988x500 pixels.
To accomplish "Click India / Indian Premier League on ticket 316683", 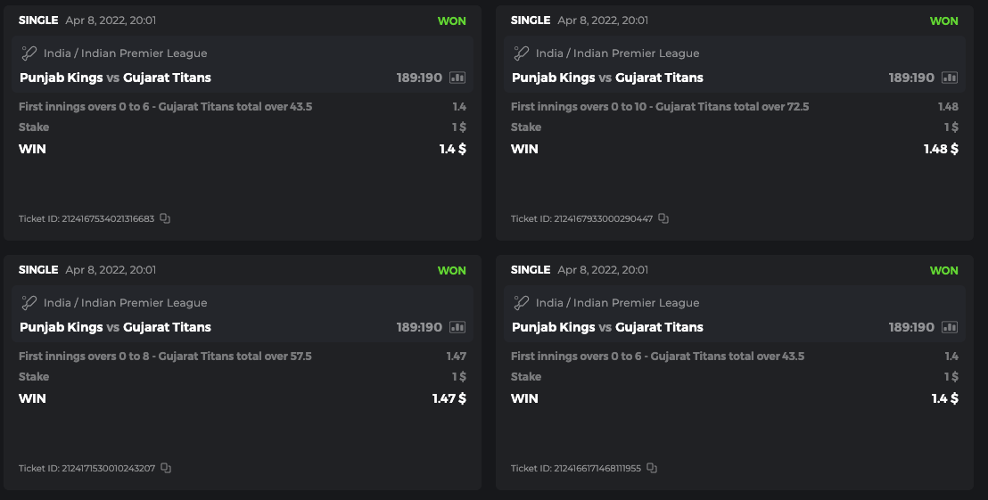I will pyautogui.click(x=125, y=53).
